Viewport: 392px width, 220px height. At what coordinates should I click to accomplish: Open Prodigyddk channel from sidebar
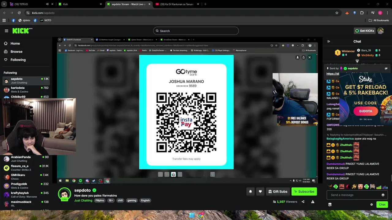[x=26, y=186]
